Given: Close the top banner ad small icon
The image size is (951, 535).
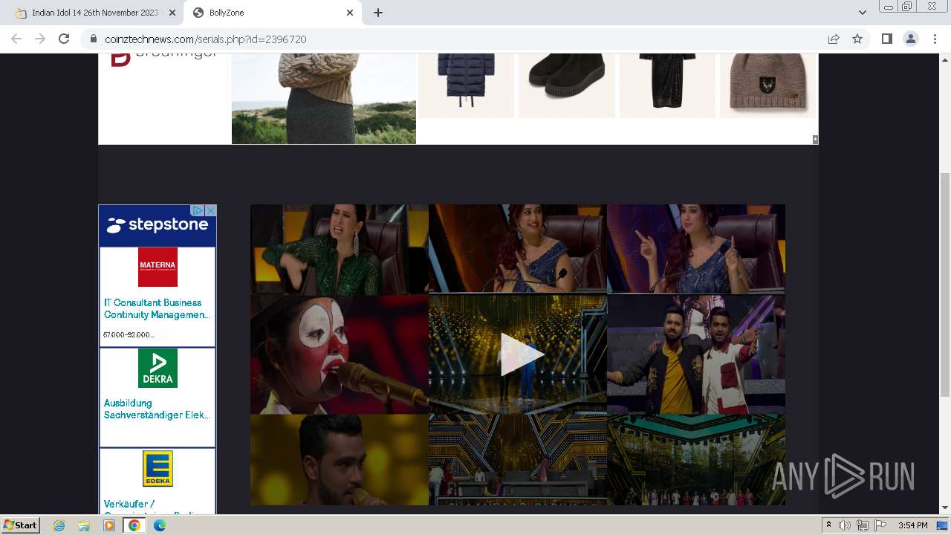Looking at the screenshot, I should pyautogui.click(x=815, y=140).
